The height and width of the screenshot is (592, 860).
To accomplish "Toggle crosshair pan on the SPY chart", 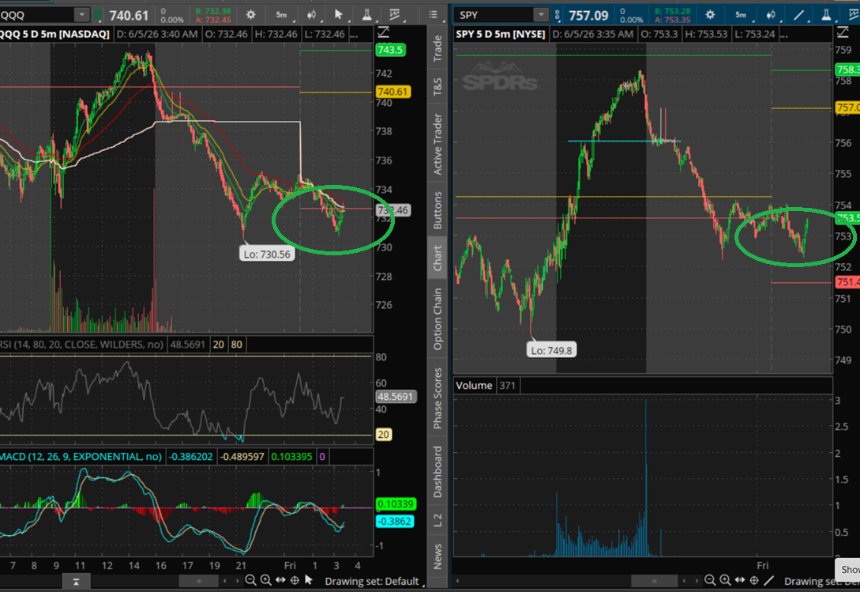I will point(754,580).
